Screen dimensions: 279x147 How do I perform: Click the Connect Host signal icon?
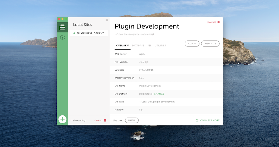click(x=197, y=120)
